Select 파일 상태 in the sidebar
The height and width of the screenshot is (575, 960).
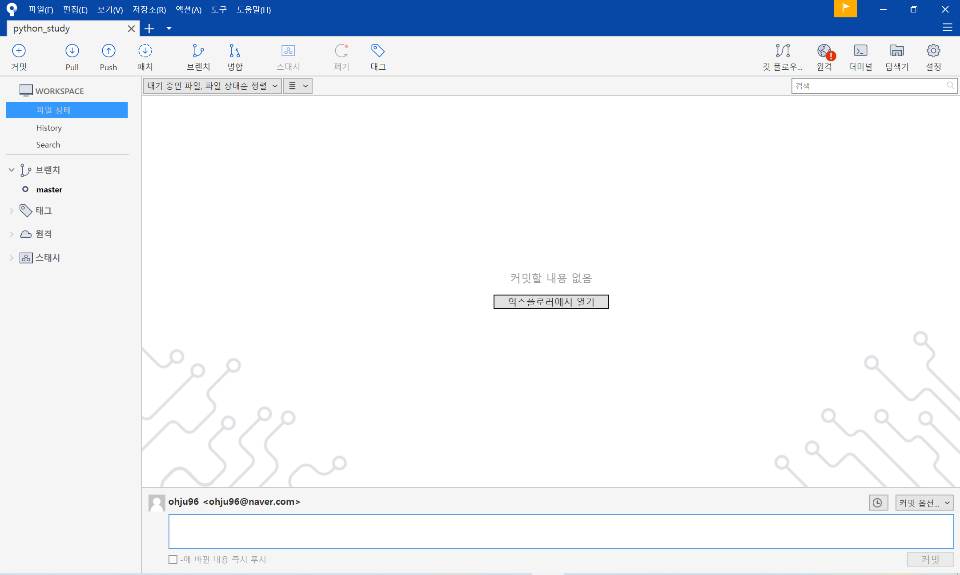coord(67,110)
